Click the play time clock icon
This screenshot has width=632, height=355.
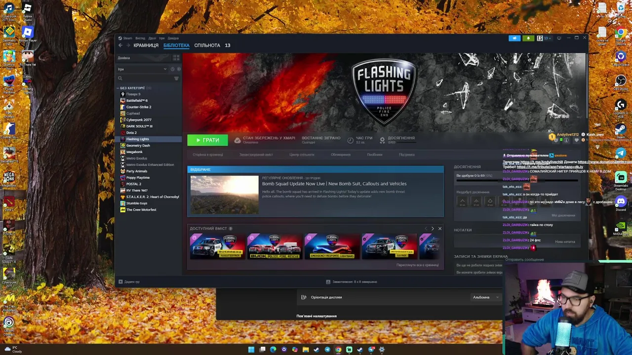(x=351, y=140)
